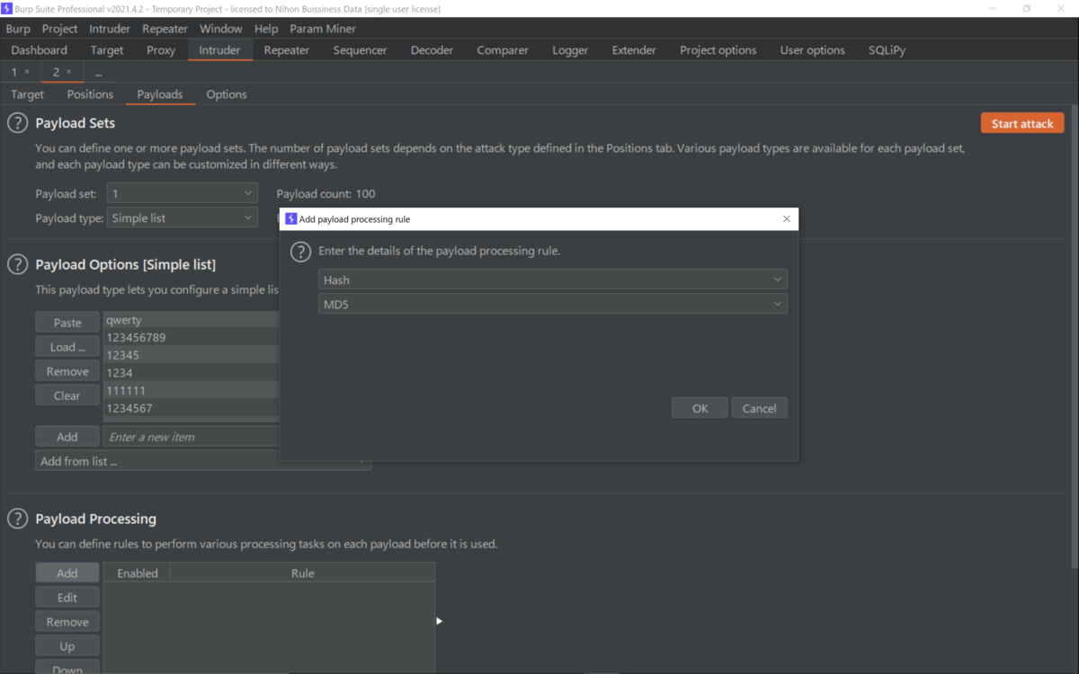This screenshot has width=1079, height=674.
Task: Open the Payload set dropdown
Action: 183,193
